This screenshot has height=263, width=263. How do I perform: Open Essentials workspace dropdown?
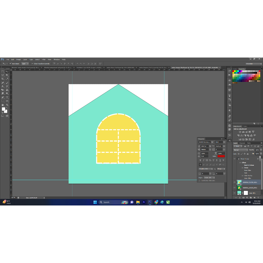(x=253, y=64)
